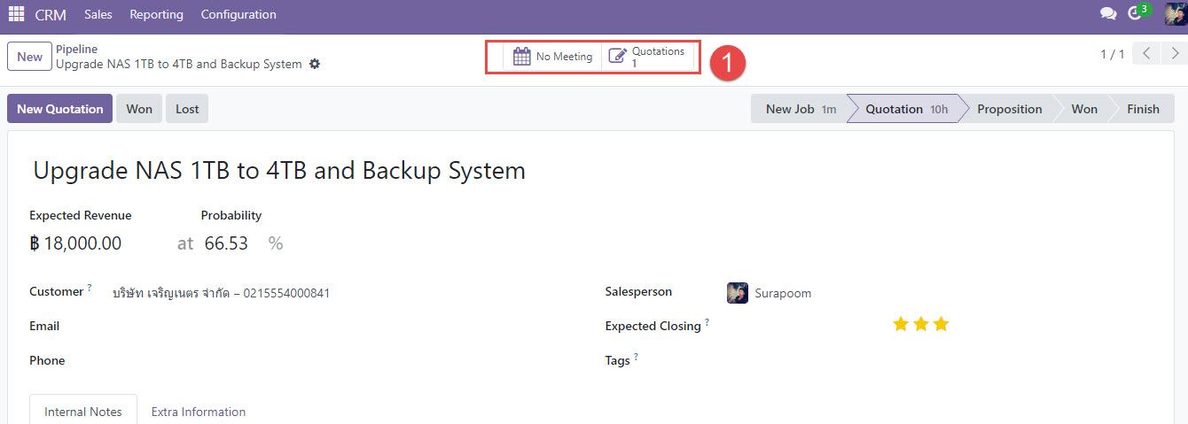Open Quotations smart button

(647, 57)
